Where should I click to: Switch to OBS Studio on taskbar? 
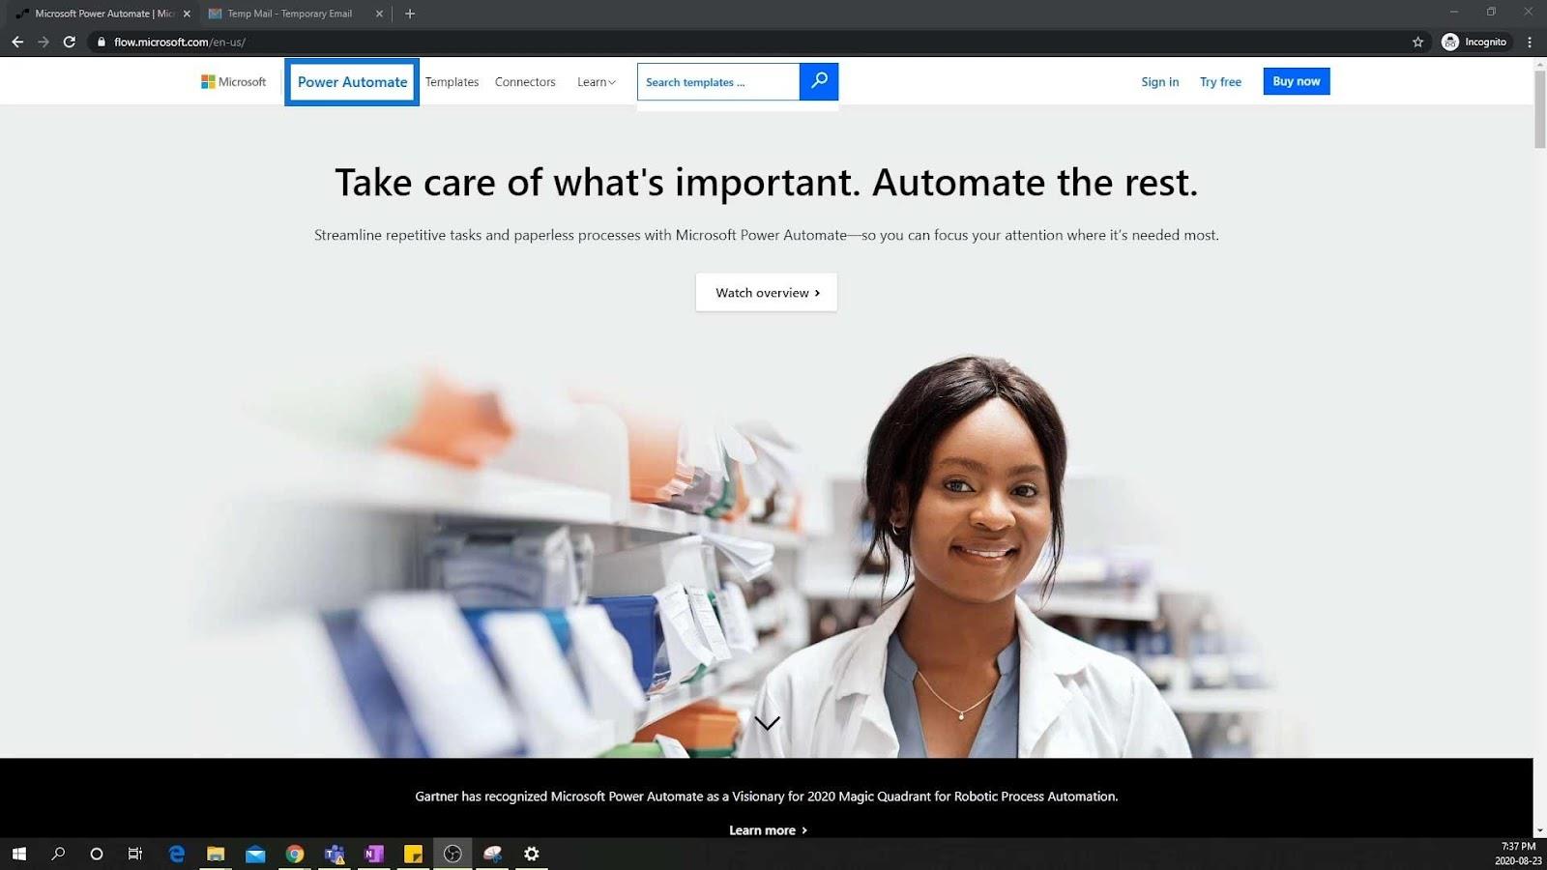coord(452,854)
